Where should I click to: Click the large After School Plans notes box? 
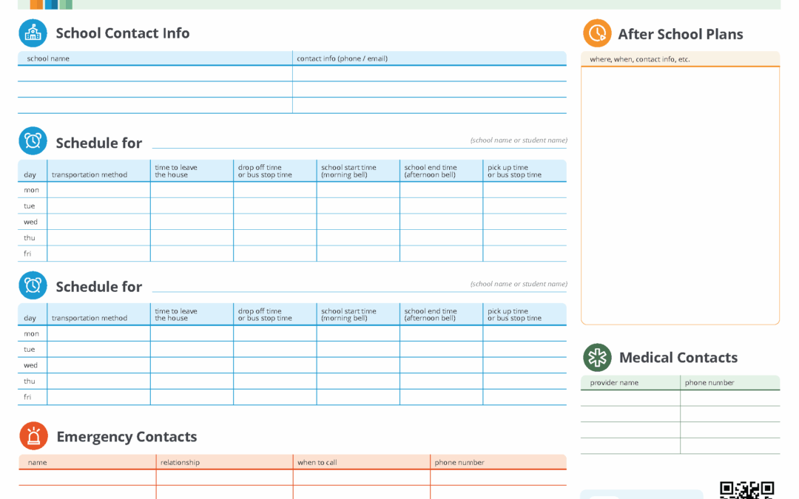pyautogui.click(x=681, y=195)
